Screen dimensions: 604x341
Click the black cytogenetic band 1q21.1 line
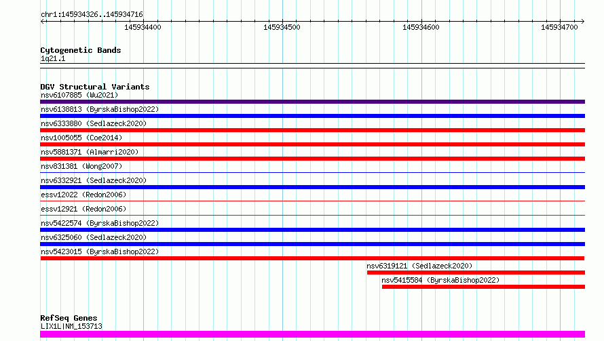(x=312, y=66)
